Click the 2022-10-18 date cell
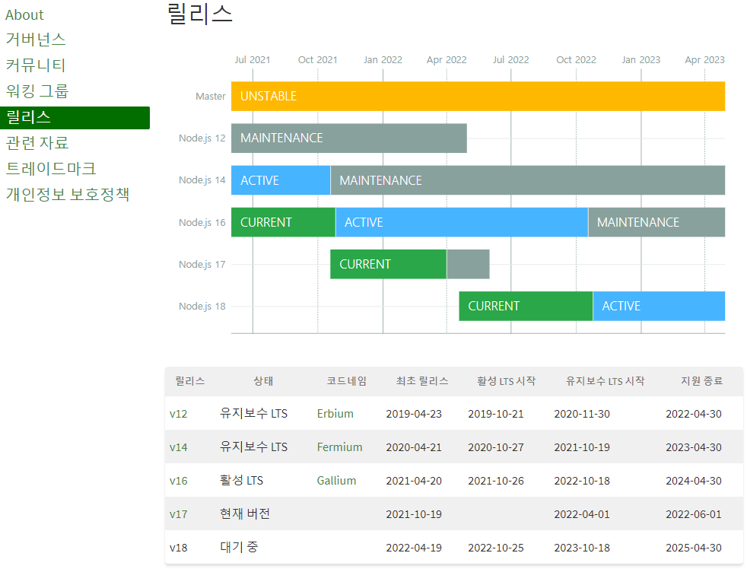Screen dimensions: 747x569 tap(582, 480)
